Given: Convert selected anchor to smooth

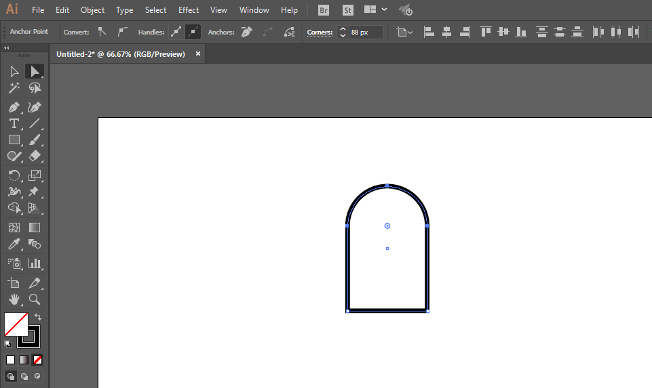Looking at the screenshot, I should coord(122,32).
